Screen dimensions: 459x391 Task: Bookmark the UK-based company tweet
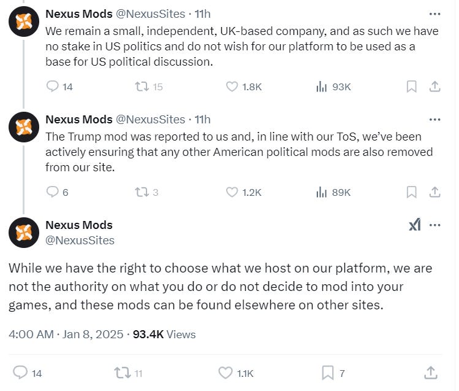(x=412, y=87)
